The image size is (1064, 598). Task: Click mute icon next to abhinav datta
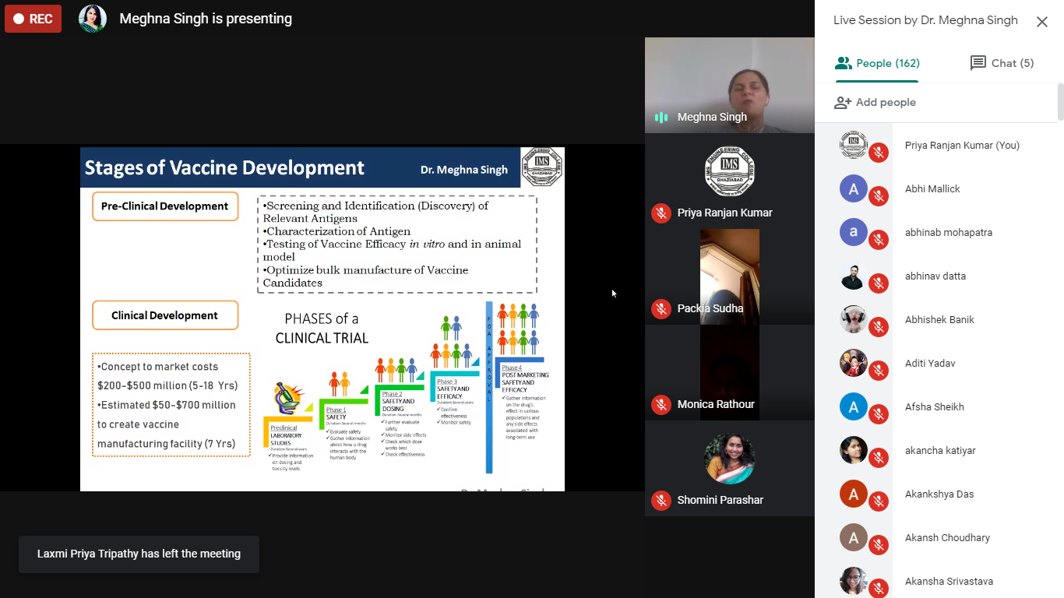point(879,283)
